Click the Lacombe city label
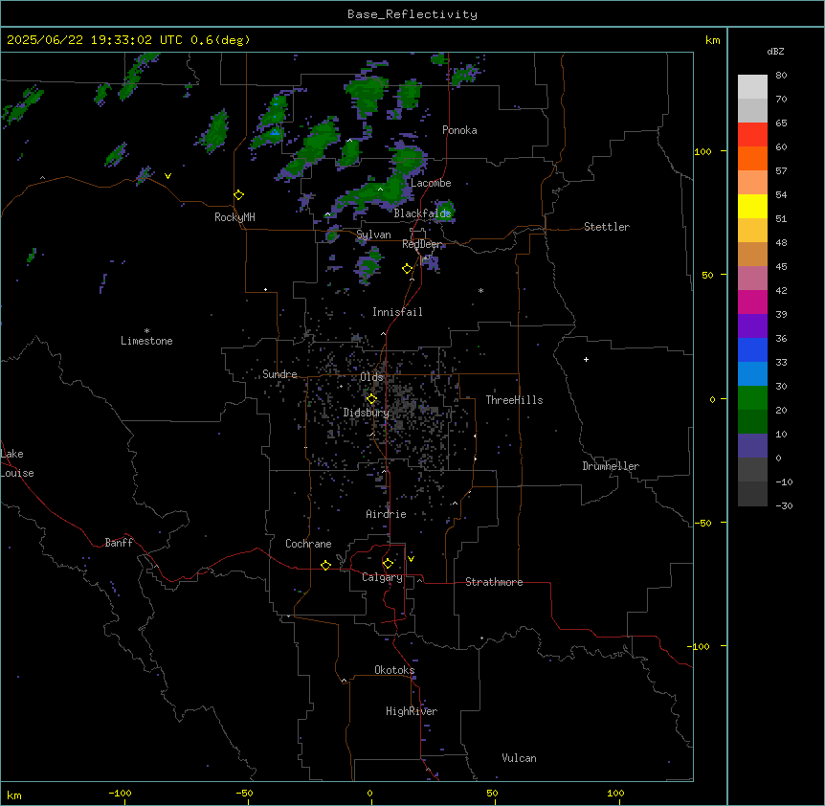This screenshot has width=825, height=806. pyautogui.click(x=431, y=183)
